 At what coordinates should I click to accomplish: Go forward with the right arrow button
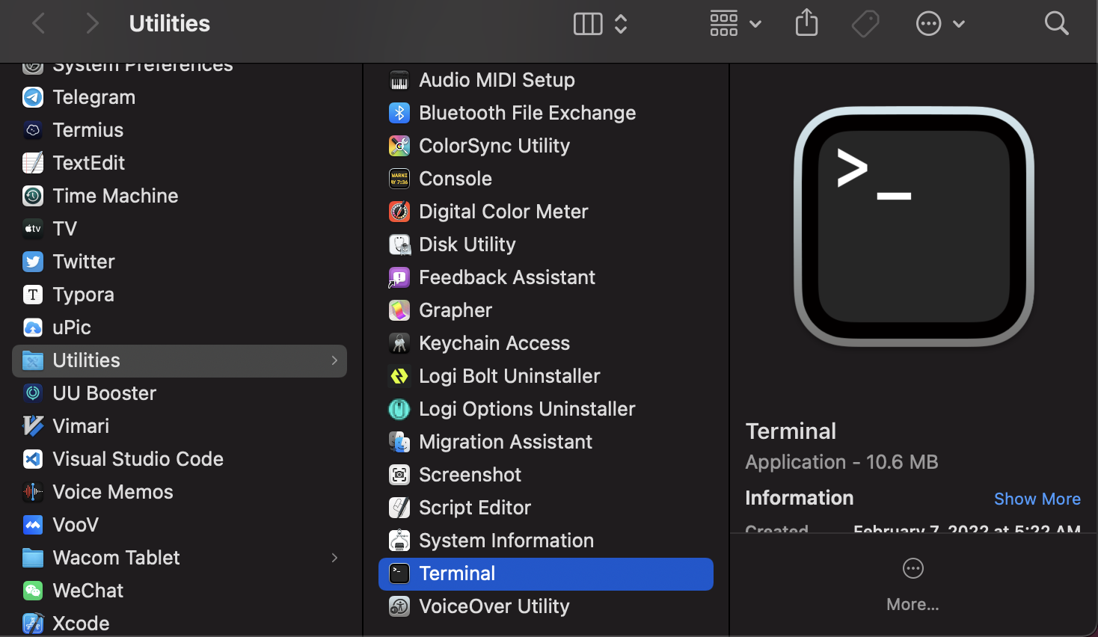tap(92, 23)
